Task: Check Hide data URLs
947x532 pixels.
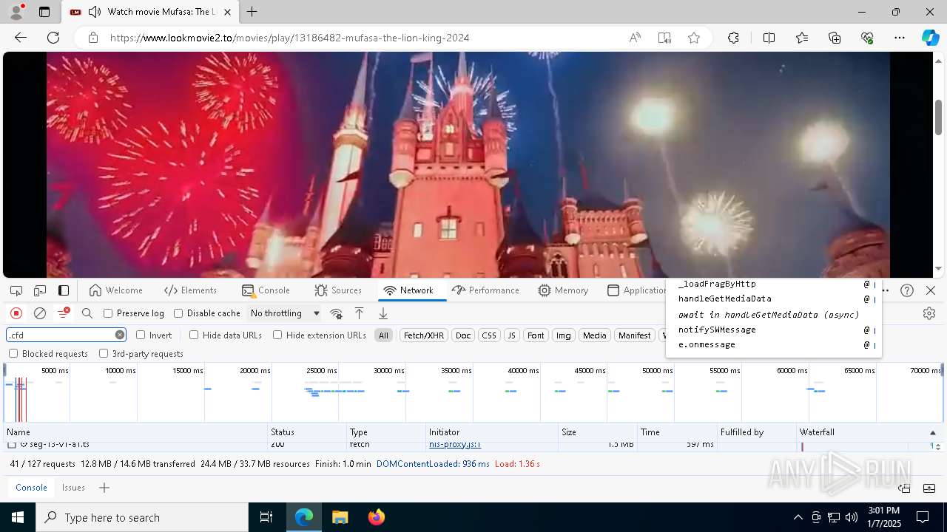Action: (x=194, y=335)
